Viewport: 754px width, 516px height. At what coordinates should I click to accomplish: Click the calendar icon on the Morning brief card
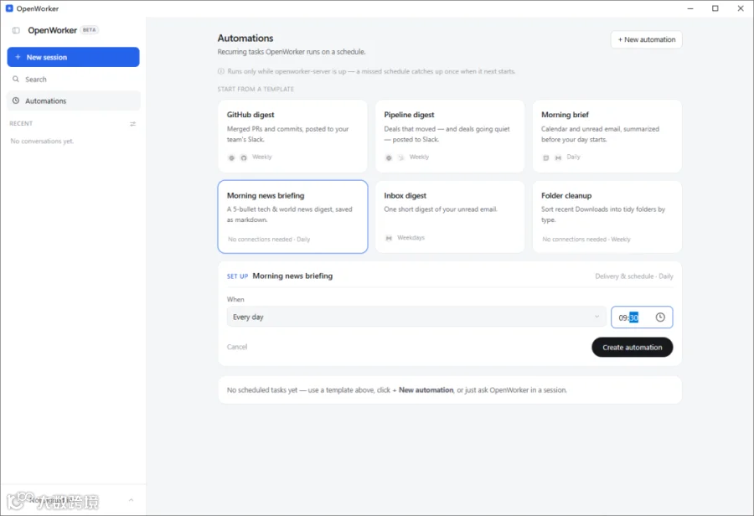pos(545,157)
